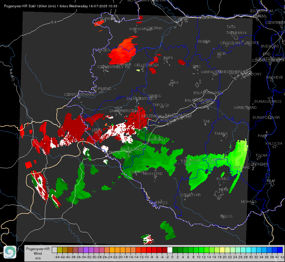This screenshot has width=285, height=262.
Task: Click the TAB town label
Action: click(x=206, y=121)
